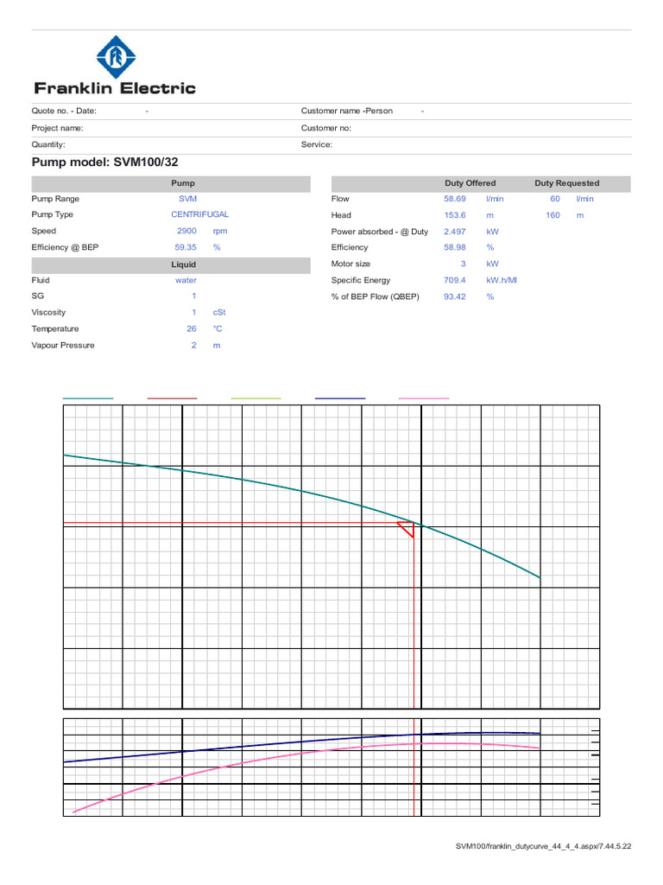The height and width of the screenshot is (885, 663).
Task: Select the pink legend line swatch
Action: [424, 398]
